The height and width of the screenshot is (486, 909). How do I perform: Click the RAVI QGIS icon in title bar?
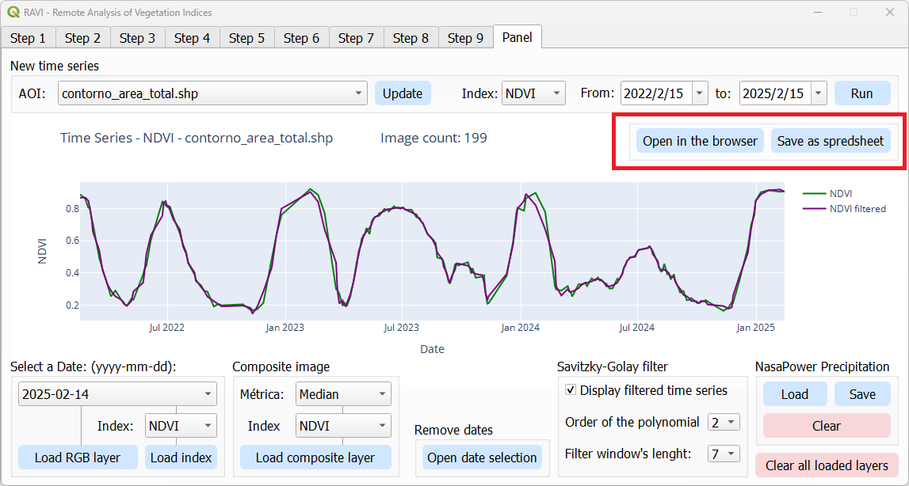click(13, 13)
